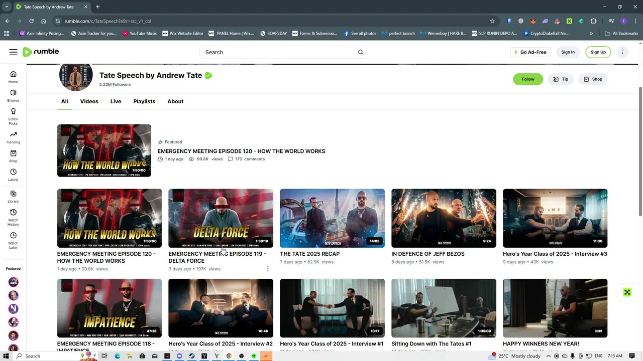Switch to the Videos tab
The width and height of the screenshot is (643, 361).
(x=89, y=101)
